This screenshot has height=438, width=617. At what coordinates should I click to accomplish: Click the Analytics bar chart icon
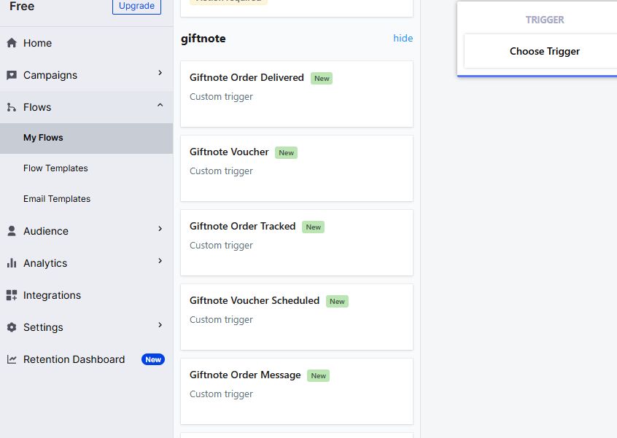pyautogui.click(x=12, y=262)
